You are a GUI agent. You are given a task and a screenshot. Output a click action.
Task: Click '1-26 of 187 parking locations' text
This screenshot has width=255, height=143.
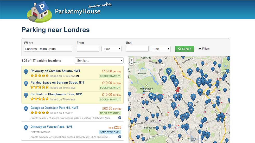point(41,61)
